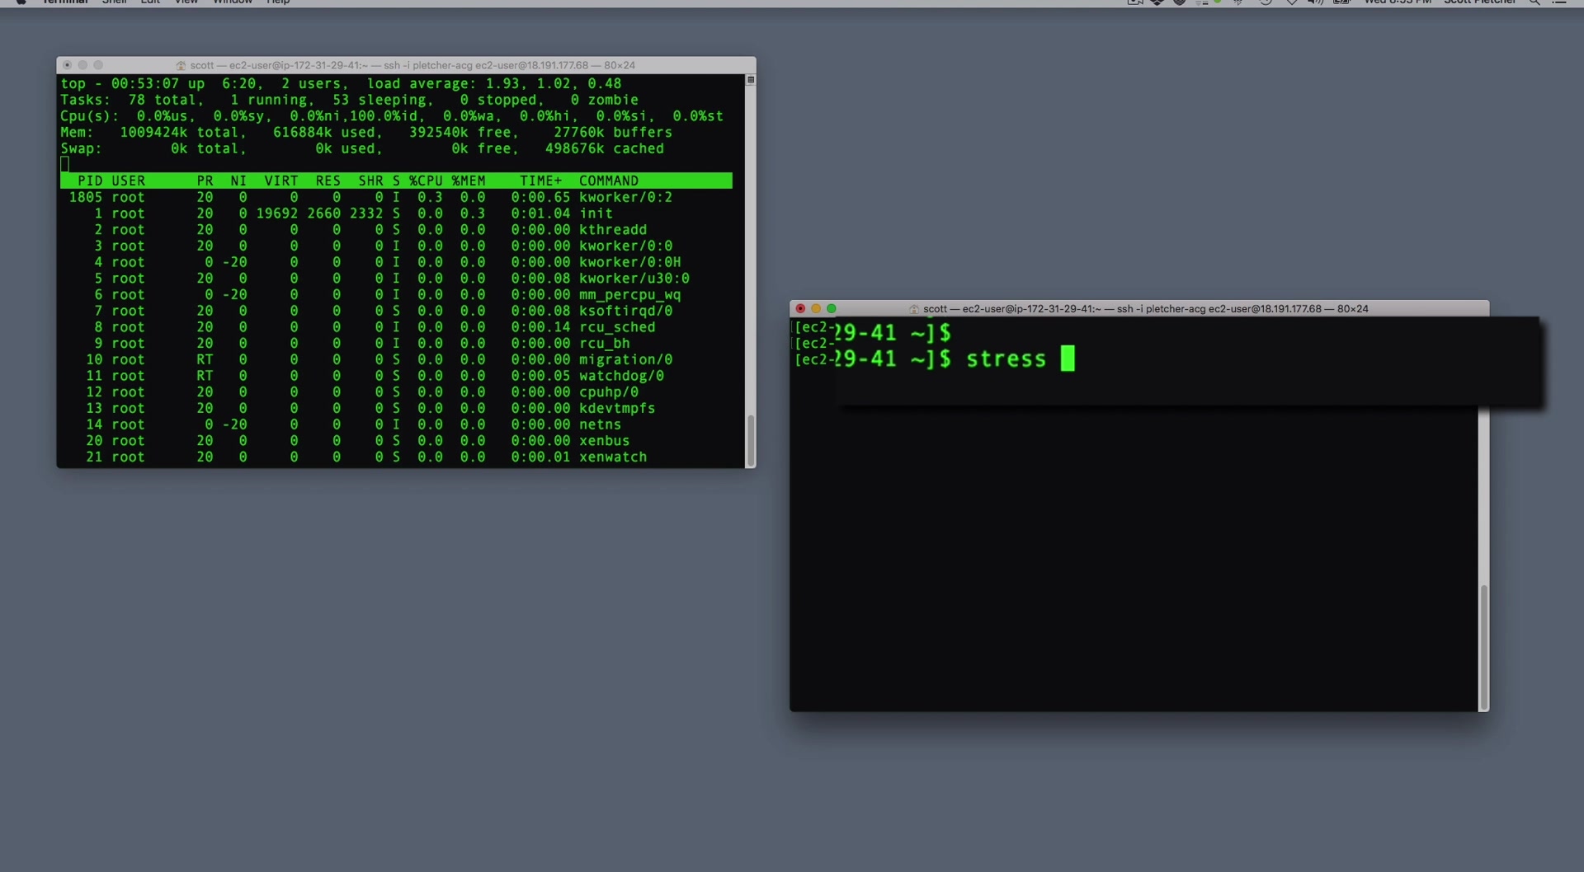The width and height of the screenshot is (1584, 872).
Task: Click the PID column header in top
Action: tap(90, 180)
